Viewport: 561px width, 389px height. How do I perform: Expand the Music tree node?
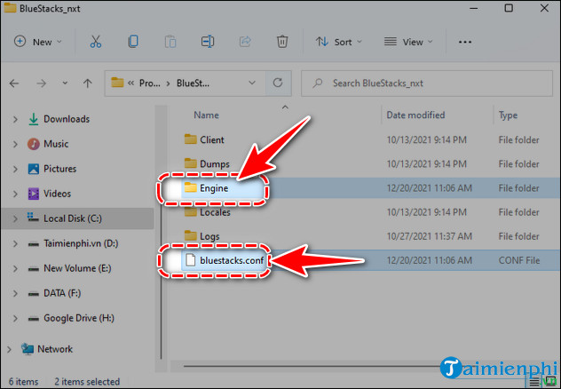coord(15,144)
